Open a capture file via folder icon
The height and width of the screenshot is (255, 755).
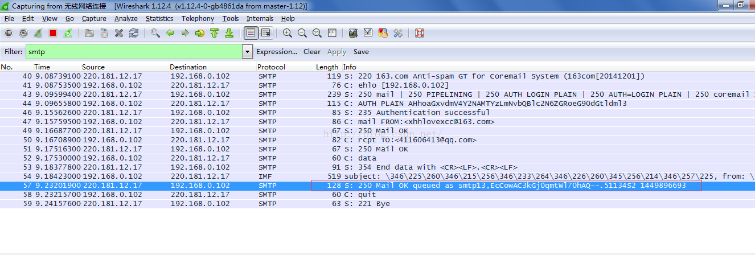click(89, 33)
